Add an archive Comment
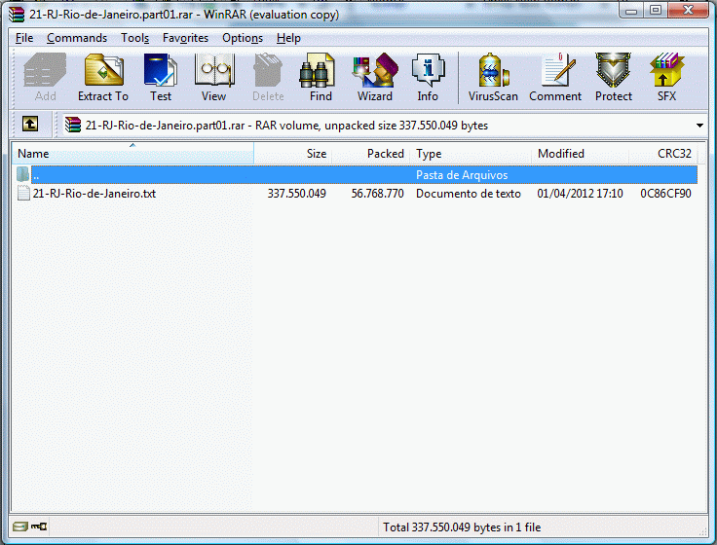Screen dimensions: 717x545 pos(555,78)
